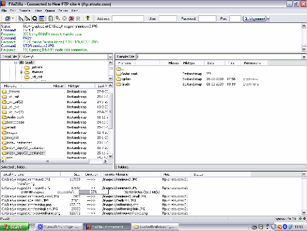Sort remote list by Filesize column
This screenshot has height=231, width=307.
(171, 63)
